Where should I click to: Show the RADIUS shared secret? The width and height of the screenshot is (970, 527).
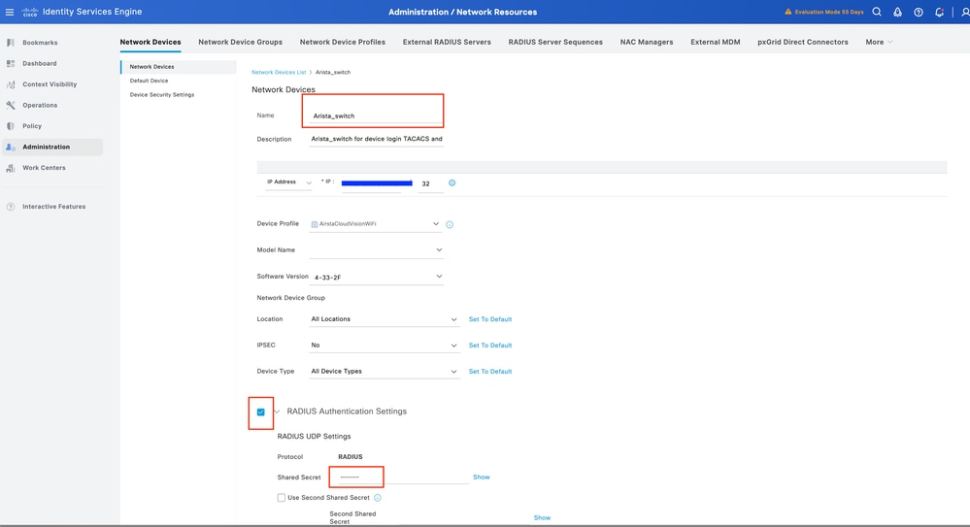481,478
